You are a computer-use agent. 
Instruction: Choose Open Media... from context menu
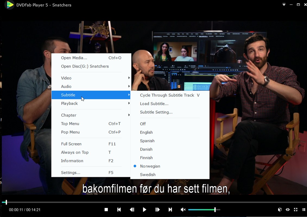click(91, 58)
